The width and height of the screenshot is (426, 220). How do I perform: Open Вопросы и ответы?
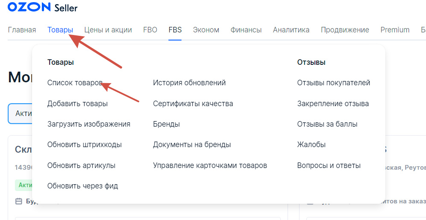329,165
